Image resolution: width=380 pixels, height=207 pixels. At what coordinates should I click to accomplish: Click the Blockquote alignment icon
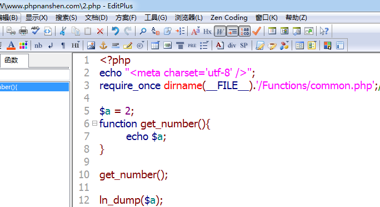click(x=180, y=45)
